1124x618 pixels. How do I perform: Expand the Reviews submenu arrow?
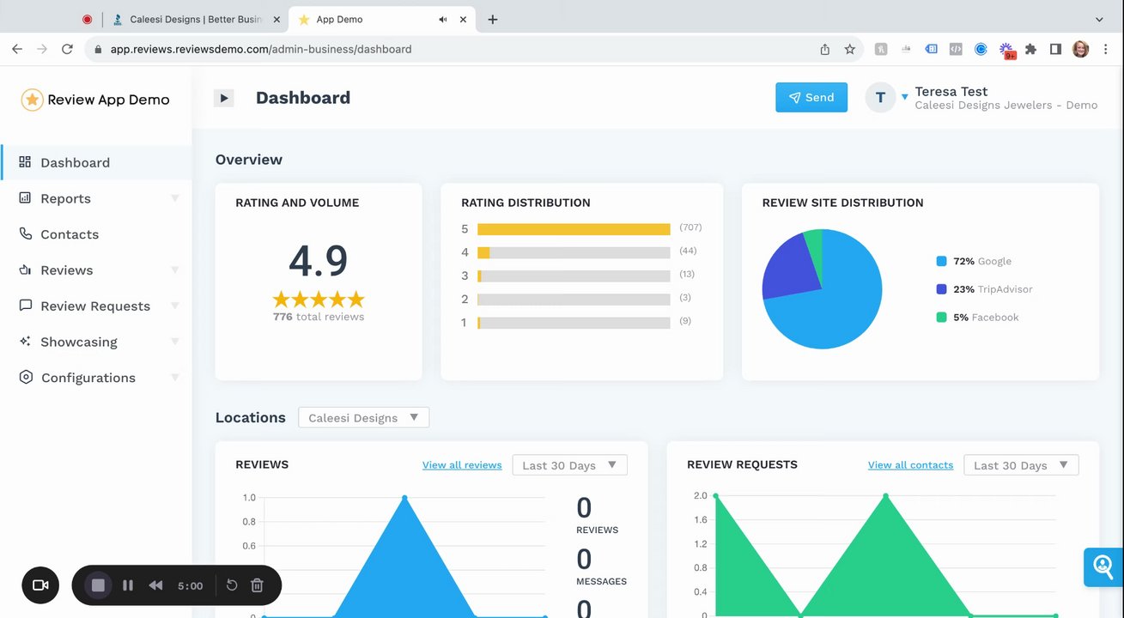pyautogui.click(x=175, y=270)
